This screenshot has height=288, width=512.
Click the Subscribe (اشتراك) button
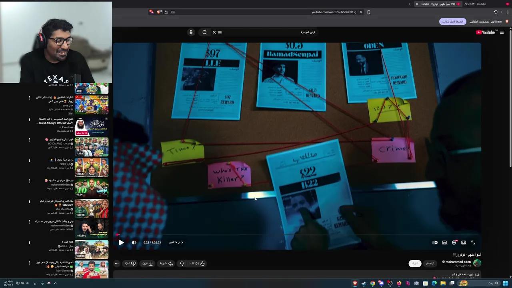[x=415, y=263]
